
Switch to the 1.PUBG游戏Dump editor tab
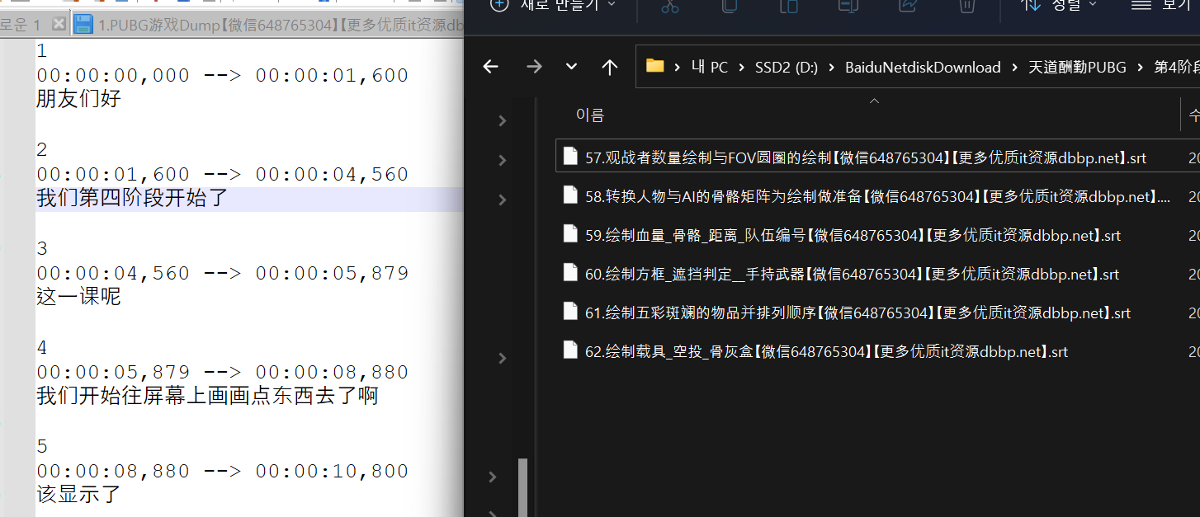click(x=272, y=26)
